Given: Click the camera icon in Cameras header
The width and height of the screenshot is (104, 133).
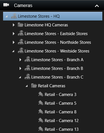Looking at the screenshot, I should pos(6,5).
